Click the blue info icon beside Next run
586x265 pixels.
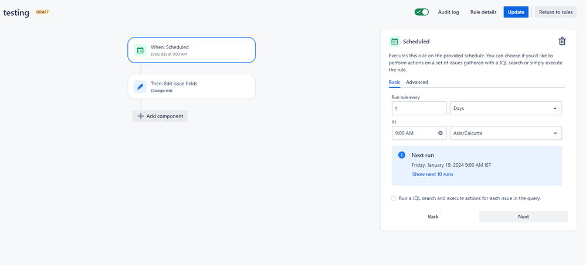(402, 155)
